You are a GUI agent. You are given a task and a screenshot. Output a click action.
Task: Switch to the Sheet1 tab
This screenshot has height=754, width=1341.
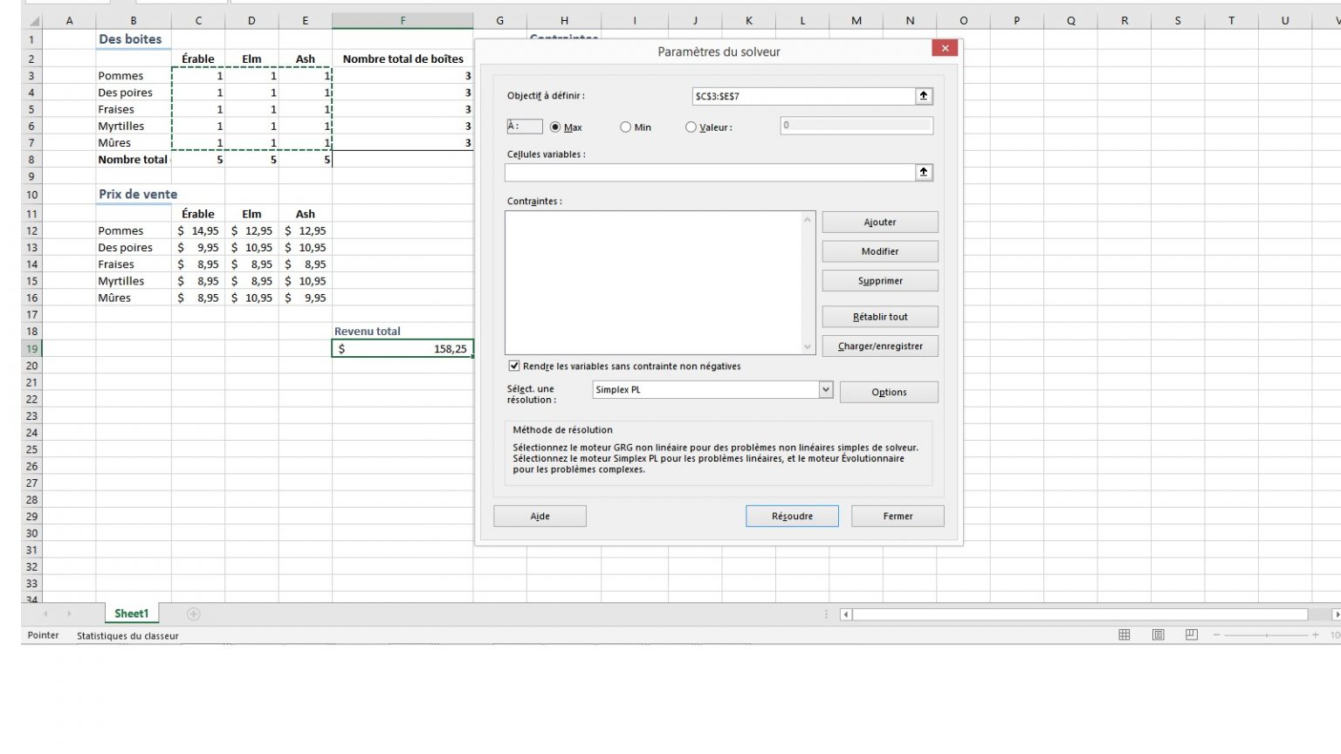[131, 613]
